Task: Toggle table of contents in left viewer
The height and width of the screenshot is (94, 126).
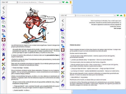Action: click(x=4, y=35)
